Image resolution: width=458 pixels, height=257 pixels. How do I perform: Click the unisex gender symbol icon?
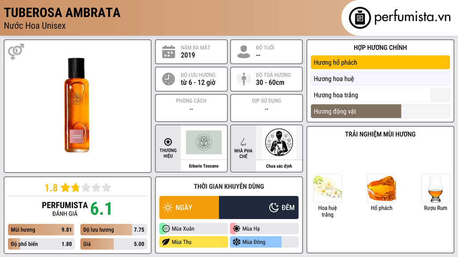pyautogui.click(x=16, y=52)
